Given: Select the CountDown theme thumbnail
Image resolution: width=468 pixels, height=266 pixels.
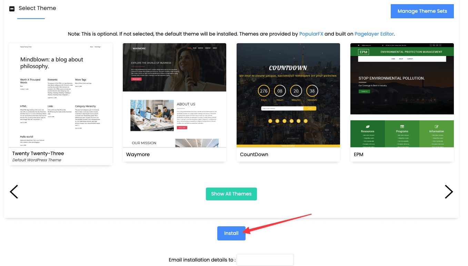Looking at the screenshot, I should [x=288, y=95].
